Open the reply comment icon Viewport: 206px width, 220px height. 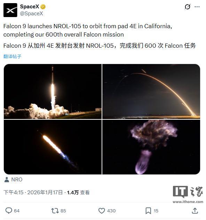(x=9, y=211)
